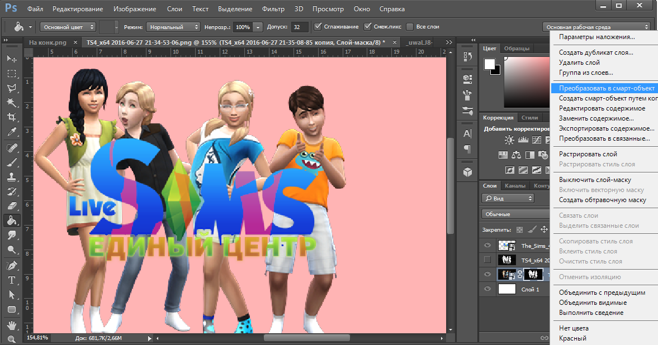Open the Режим Нормальный mode dropdown
The width and height of the screenshot is (658, 345).
[x=173, y=27]
